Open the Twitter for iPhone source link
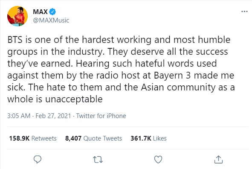Viewport: 252px width, 169px height. (x=101, y=116)
